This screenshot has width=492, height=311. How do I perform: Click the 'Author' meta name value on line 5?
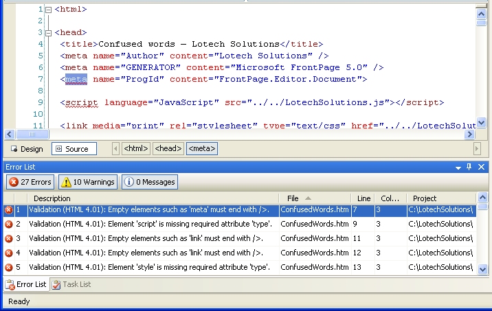tap(142, 56)
